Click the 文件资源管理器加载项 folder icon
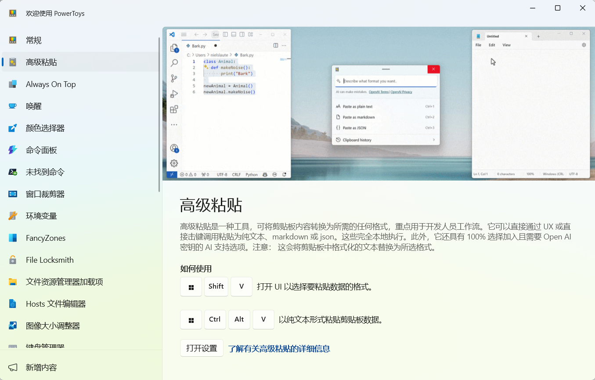The width and height of the screenshot is (595, 380). tap(13, 282)
